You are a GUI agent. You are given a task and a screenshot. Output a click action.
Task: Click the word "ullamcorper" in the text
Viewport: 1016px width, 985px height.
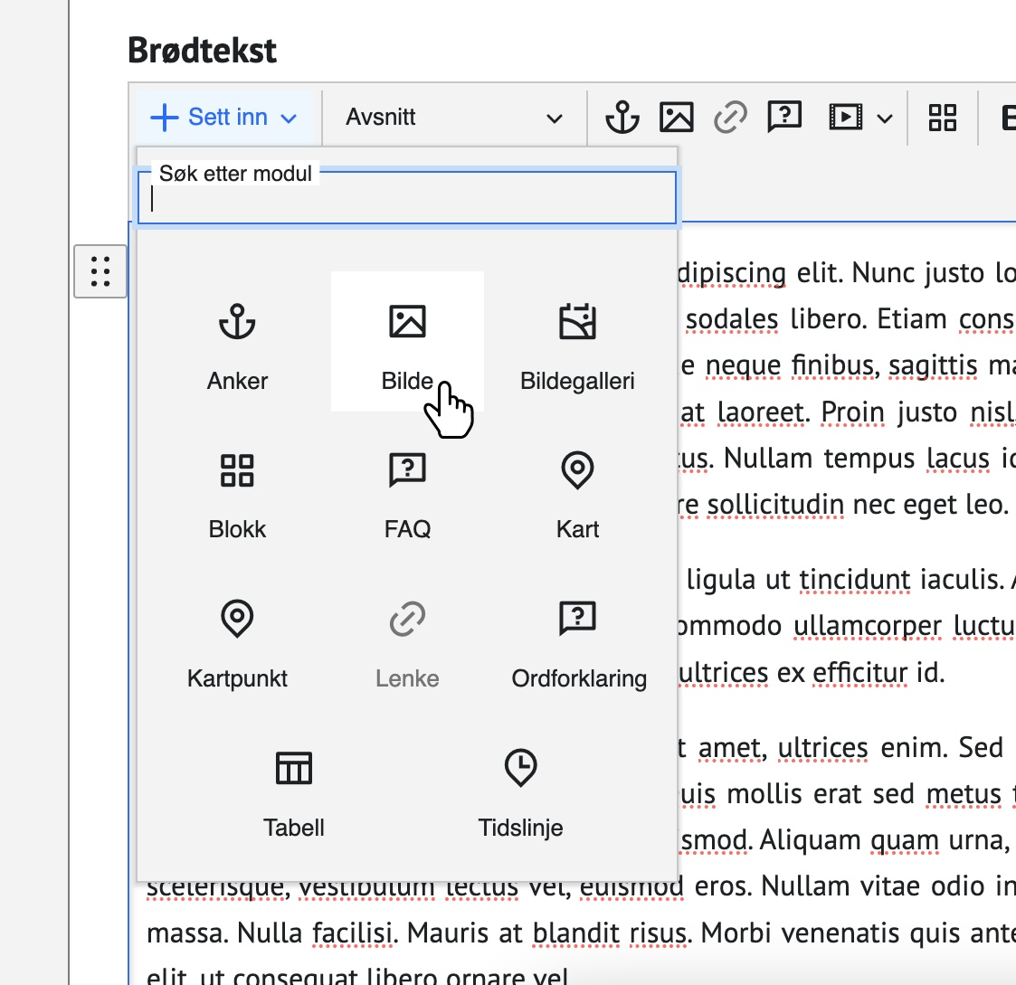coord(869,627)
